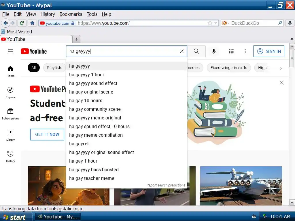
Task: Open the aircraft video thumbnail
Action: click(241, 186)
